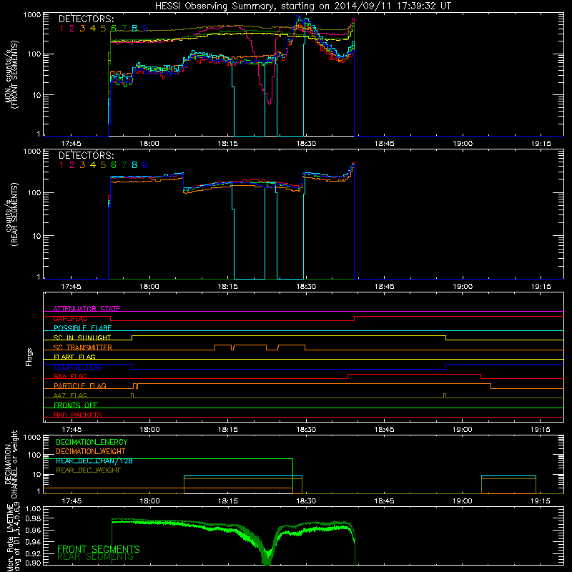The height and width of the screenshot is (572, 572).
Task: Click 10 y-axis value on rear segments plot
Action: [x=36, y=236]
